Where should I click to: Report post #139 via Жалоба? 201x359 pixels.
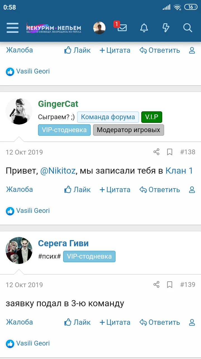20,322
